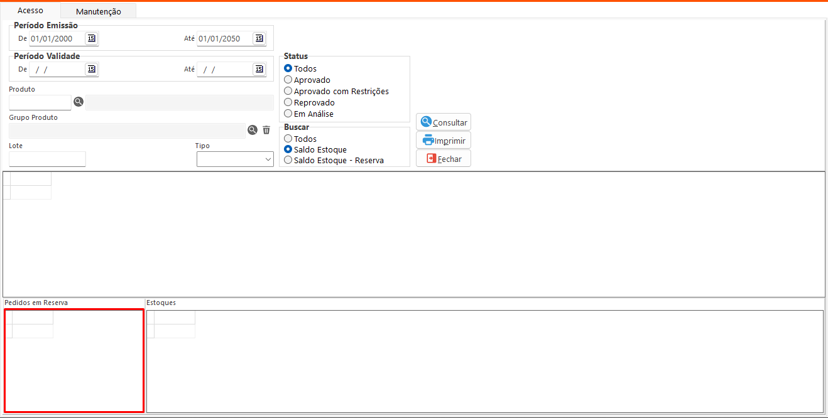Click the Consultar button
This screenshot has height=418, width=828.
[444, 122]
